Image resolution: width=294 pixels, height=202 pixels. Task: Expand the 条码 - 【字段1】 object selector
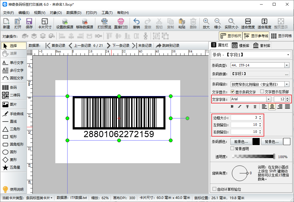(x=288, y=55)
